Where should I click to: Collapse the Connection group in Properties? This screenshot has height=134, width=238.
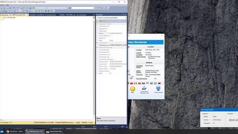(97, 43)
